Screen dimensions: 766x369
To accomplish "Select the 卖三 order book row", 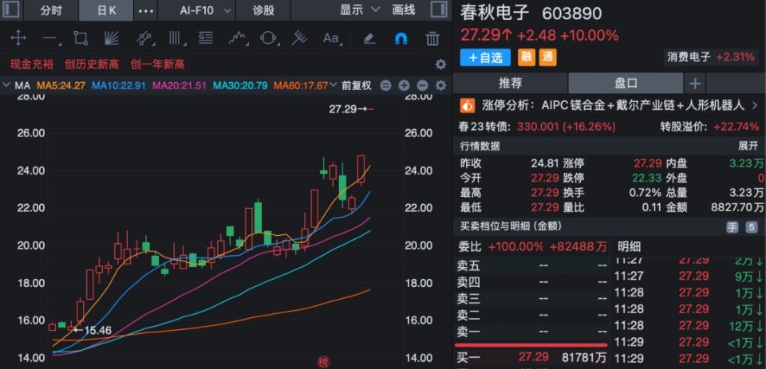I will pyautogui.click(x=531, y=299).
